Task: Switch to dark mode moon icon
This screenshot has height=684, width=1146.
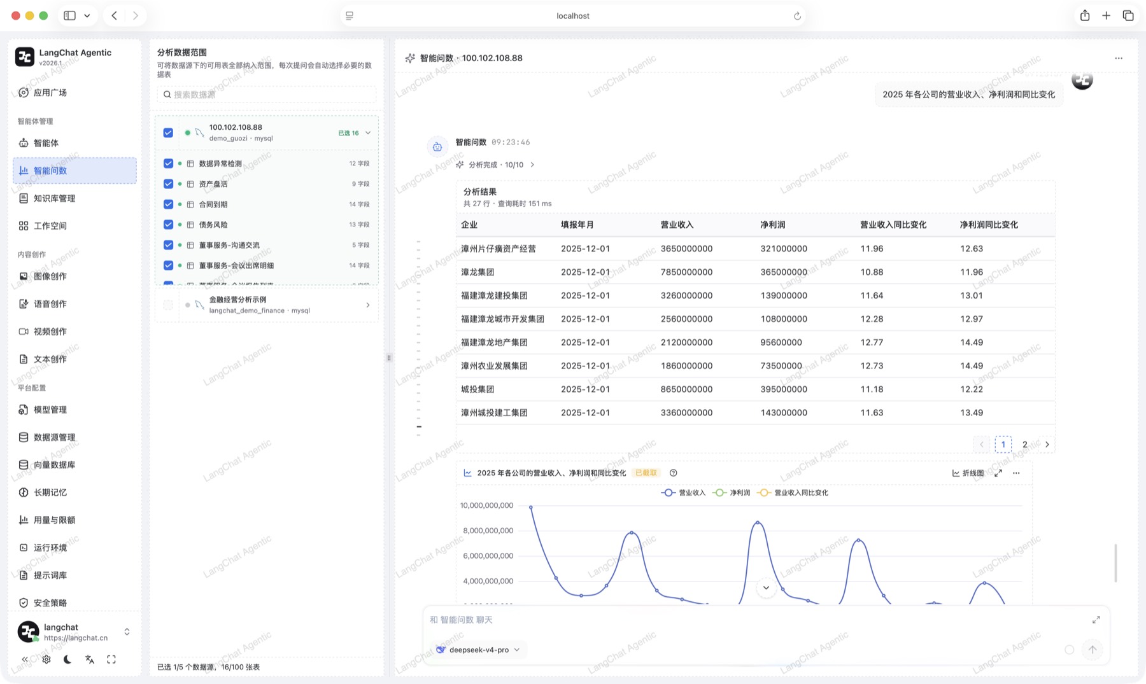Action: point(67,659)
